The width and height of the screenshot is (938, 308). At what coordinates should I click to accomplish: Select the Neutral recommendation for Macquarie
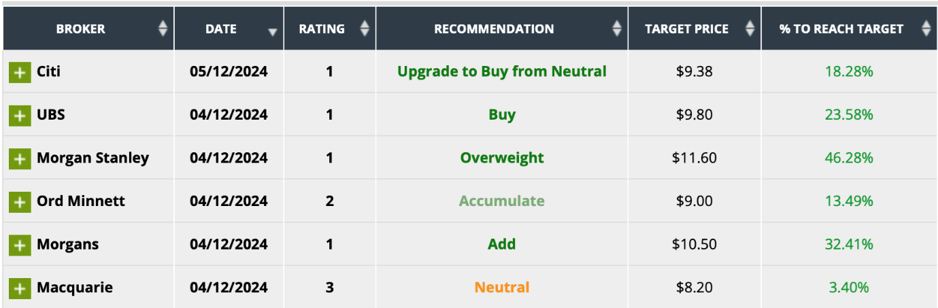coord(501,288)
